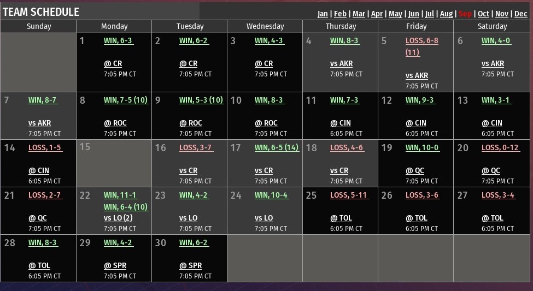Open the vs LO (2) opponent link
Screen dimensions: 533x291
pyautogui.click(x=118, y=218)
